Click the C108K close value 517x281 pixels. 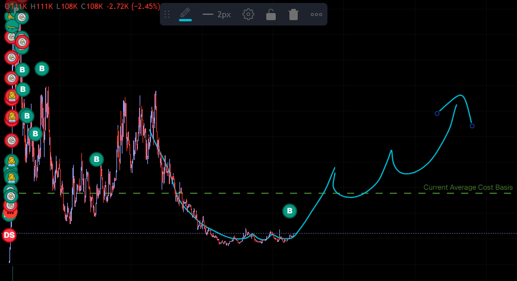coord(92,7)
